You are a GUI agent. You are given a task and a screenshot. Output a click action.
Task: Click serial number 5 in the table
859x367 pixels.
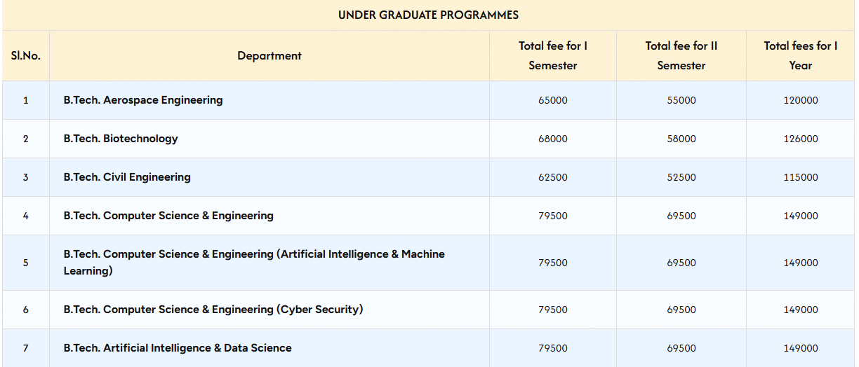pyautogui.click(x=26, y=263)
